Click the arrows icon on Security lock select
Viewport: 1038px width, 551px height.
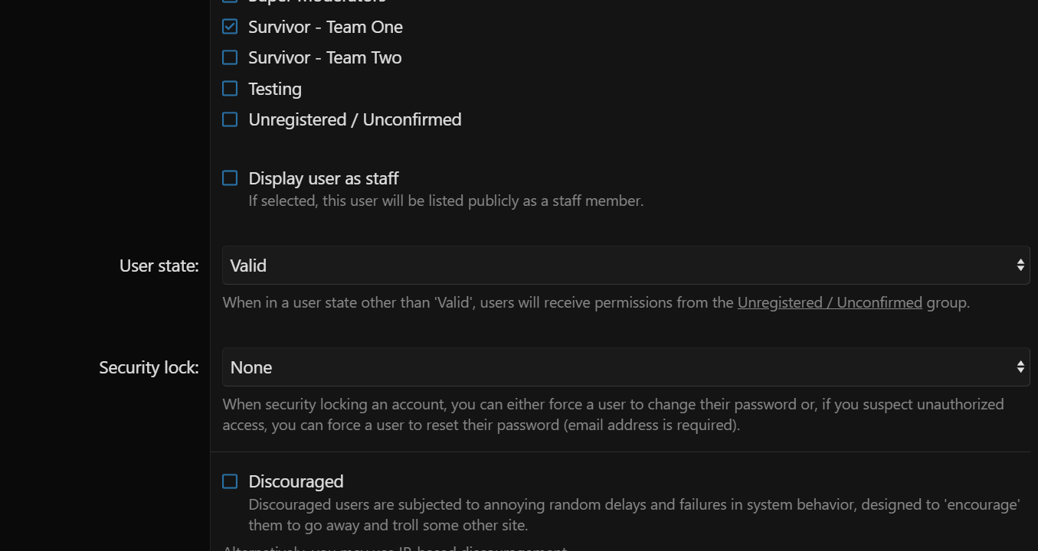1020,367
